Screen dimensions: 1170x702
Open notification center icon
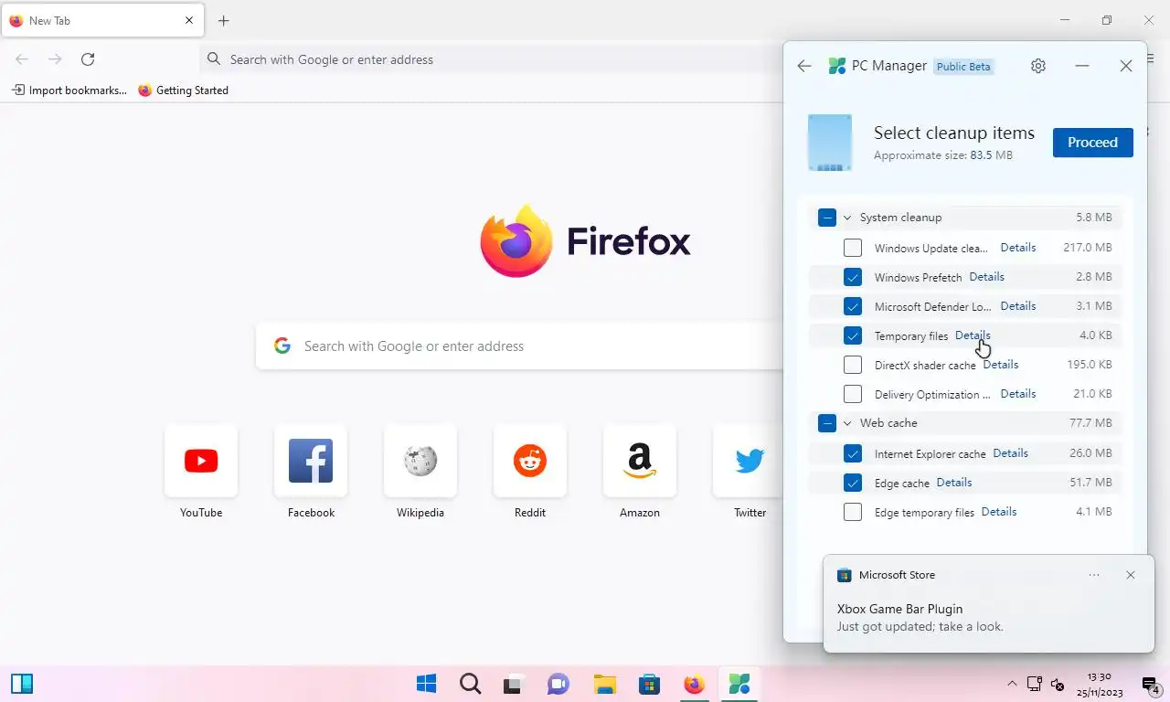(x=1151, y=684)
